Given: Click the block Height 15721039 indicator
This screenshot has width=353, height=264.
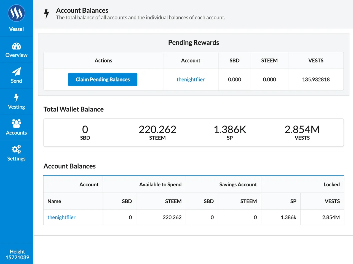Looking at the screenshot, I should pyautogui.click(x=17, y=254).
